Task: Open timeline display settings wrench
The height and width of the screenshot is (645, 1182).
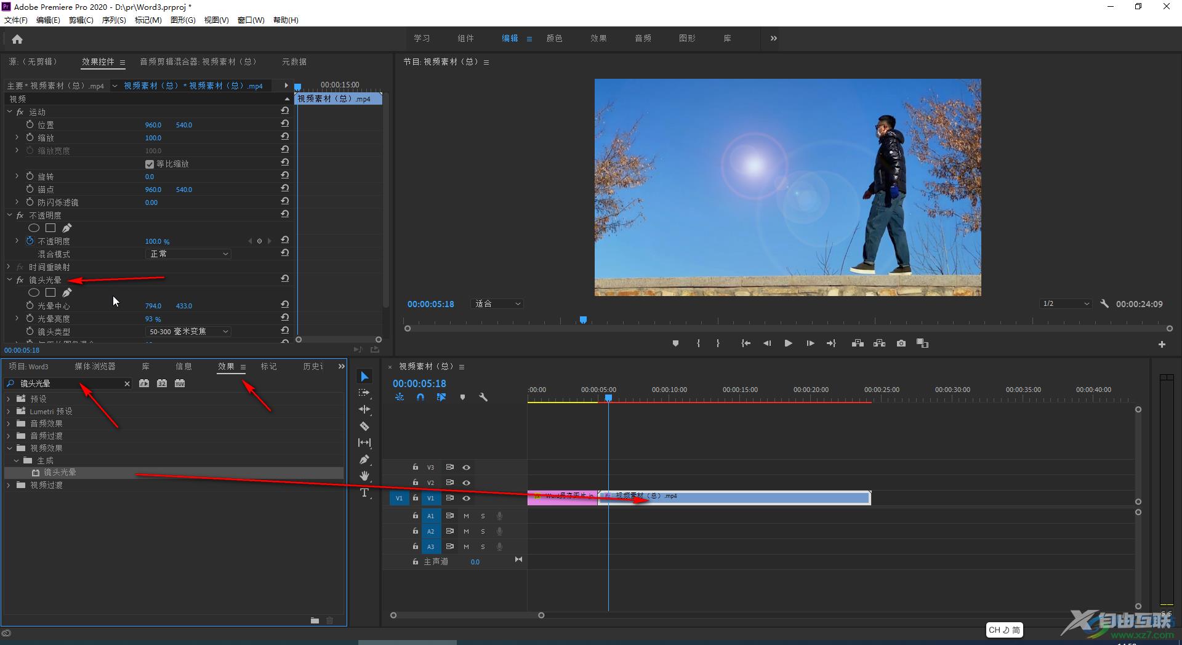Action: click(483, 398)
